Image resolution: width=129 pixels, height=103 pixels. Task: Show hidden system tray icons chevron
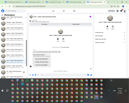pyautogui.click(x=109, y=91)
